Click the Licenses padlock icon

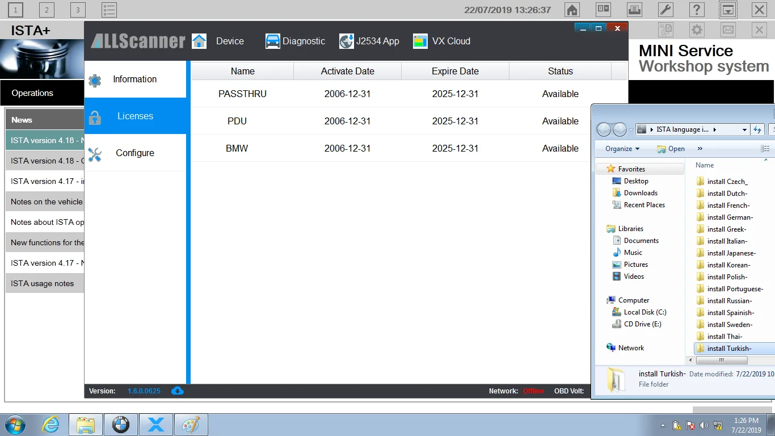pyautogui.click(x=95, y=117)
